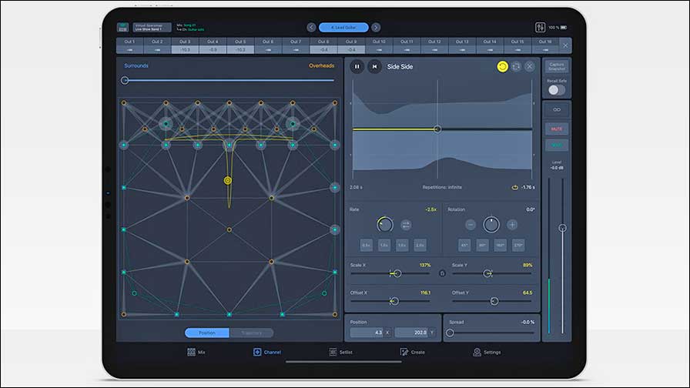
Task: Set rotation to the 270° preset
Action: pyautogui.click(x=518, y=245)
